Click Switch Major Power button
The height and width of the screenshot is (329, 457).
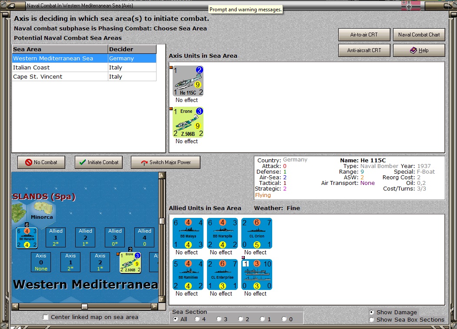click(166, 162)
